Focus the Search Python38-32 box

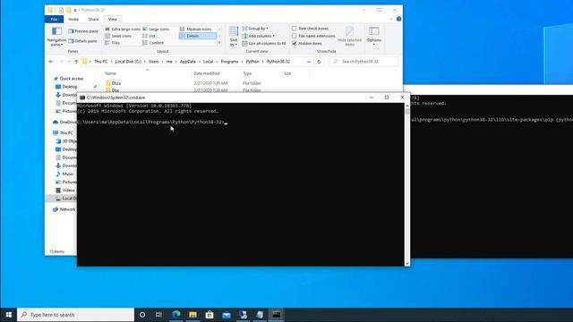pos(363,62)
